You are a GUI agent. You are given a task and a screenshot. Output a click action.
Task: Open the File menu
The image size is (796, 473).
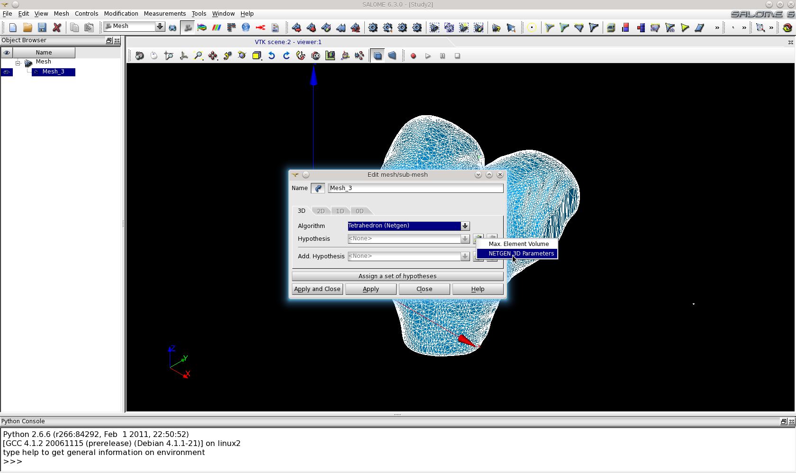coord(7,14)
